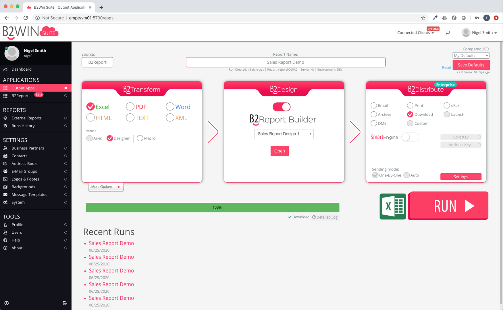Click the Business Partners icon
This screenshot has width=503, height=310.
click(x=5, y=148)
